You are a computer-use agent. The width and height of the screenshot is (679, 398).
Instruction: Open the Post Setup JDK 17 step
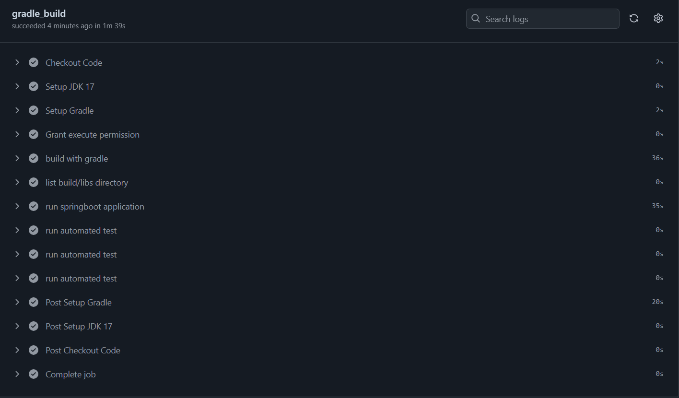[339, 326]
